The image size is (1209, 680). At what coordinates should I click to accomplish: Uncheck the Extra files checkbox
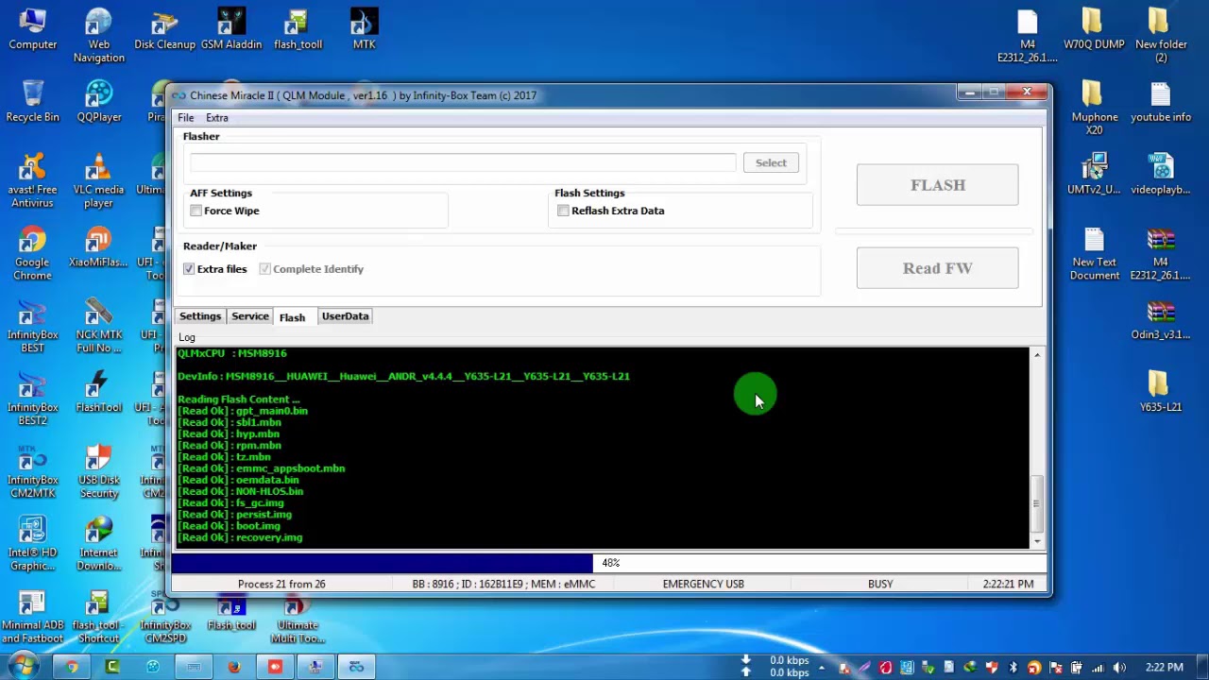[x=189, y=269]
